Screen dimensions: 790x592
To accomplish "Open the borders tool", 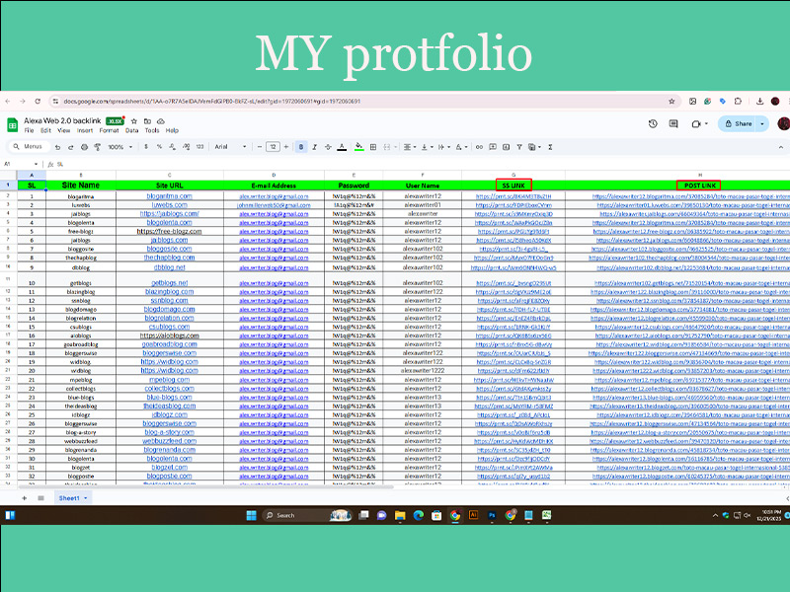I will [373, 147].
